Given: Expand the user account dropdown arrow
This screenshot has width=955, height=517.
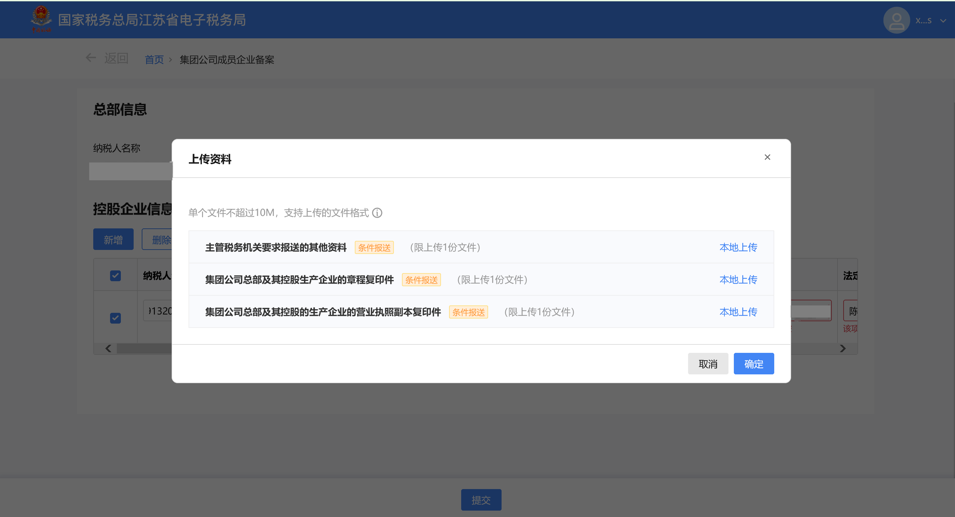Looking at the screenshot, I should click(943, 21).
